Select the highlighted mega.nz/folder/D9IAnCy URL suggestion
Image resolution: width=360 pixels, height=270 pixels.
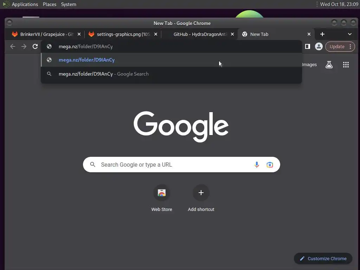(171, 60)
